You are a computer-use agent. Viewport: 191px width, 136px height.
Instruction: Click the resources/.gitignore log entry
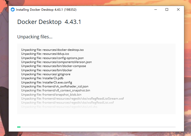(x=46, y=74)
